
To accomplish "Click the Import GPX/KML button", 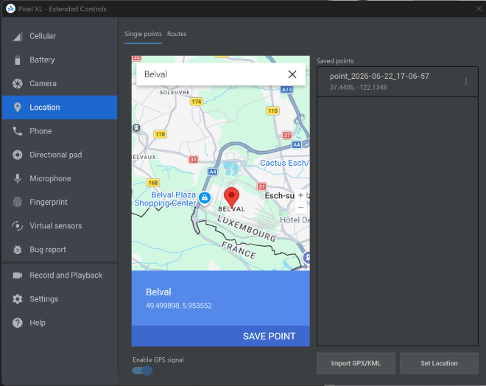I will pos(356,363).
